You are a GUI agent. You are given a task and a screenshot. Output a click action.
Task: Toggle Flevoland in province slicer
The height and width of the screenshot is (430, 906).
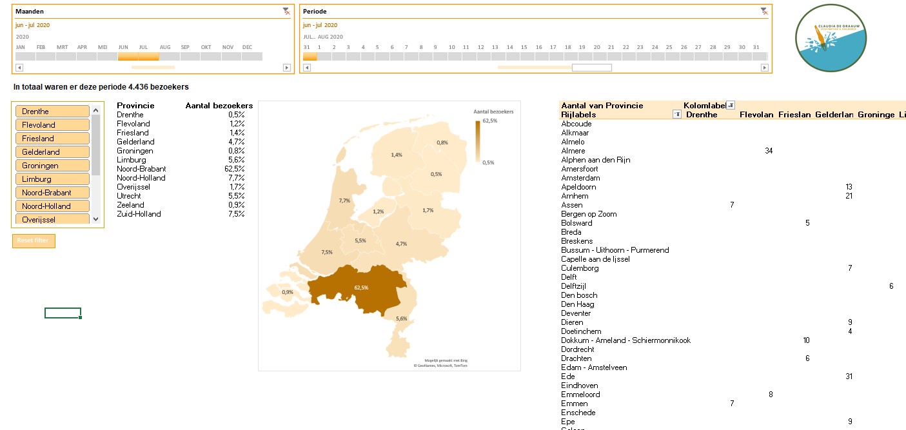(52, 125)
